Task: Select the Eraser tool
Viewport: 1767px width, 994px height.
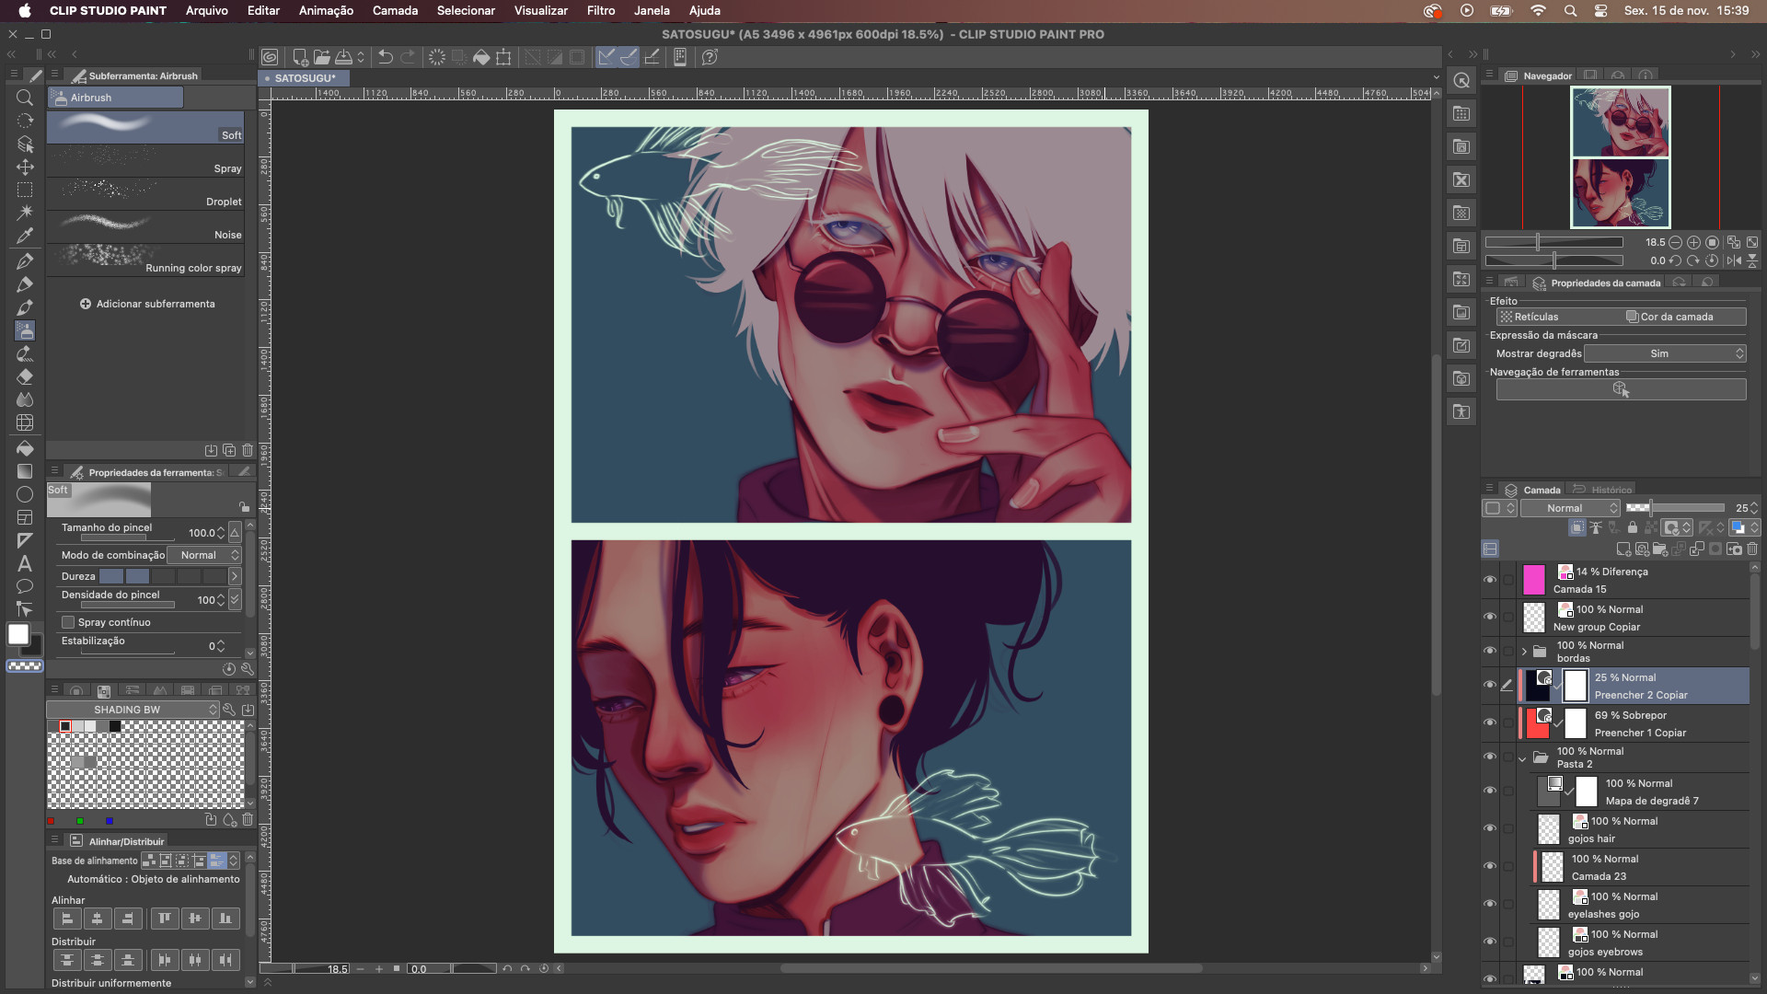Action: coord(25,376)
